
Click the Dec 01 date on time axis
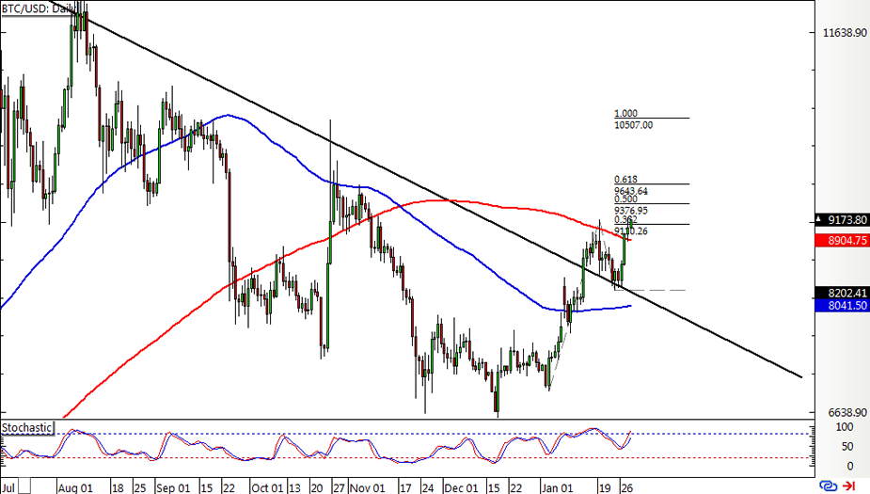click(x=461, y=488)
